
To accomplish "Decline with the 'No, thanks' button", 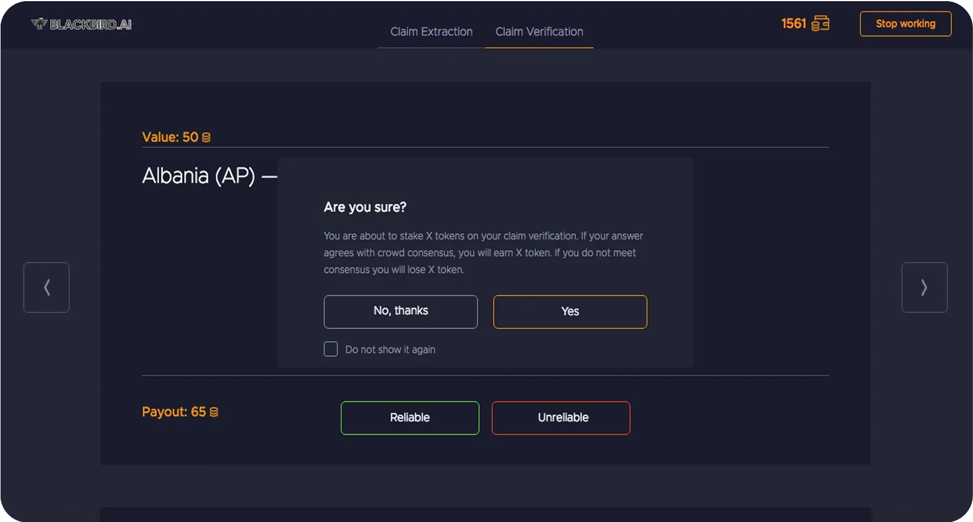I will pos(401,311).
